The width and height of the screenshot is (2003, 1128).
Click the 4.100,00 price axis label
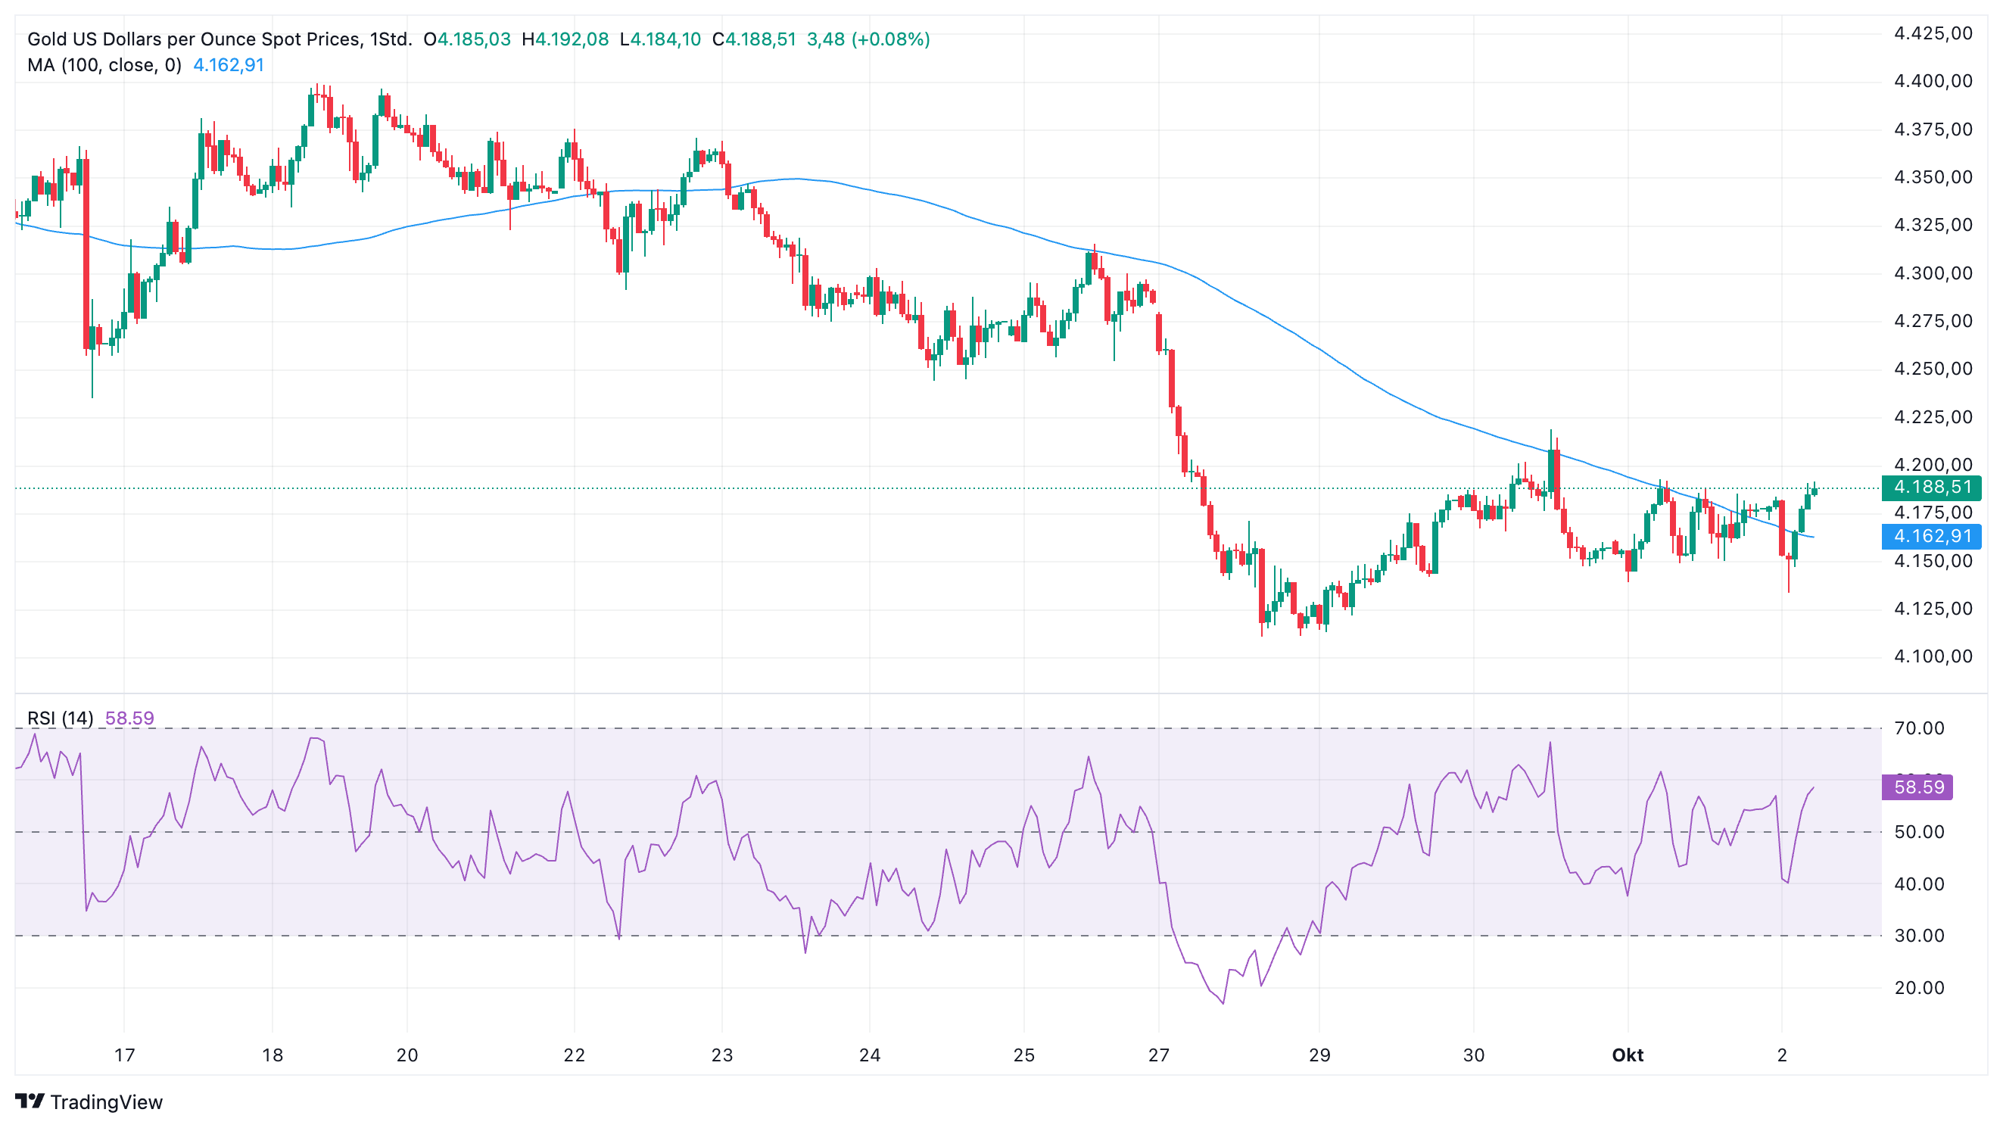tap(1933, 656)
